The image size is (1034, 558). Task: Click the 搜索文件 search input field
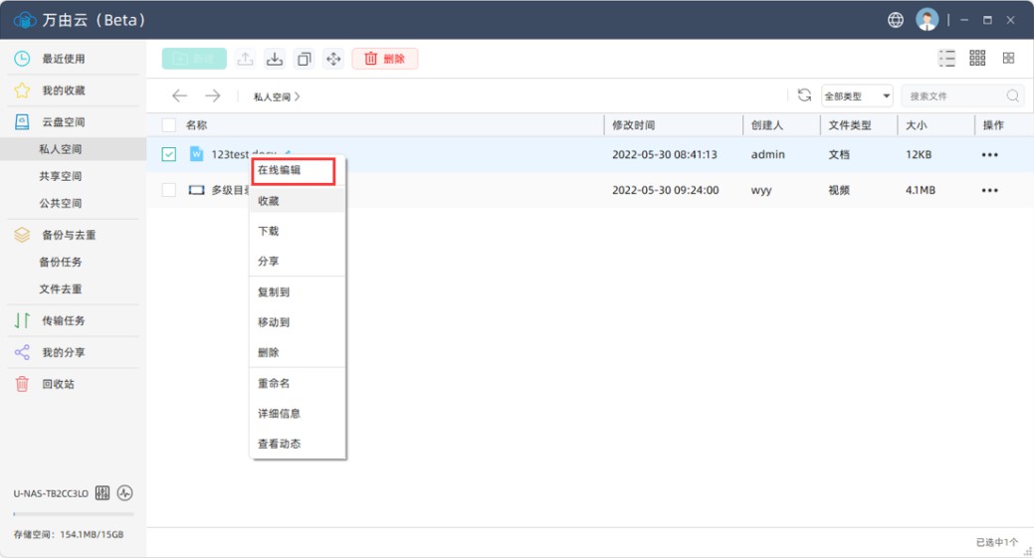[953, 96]
